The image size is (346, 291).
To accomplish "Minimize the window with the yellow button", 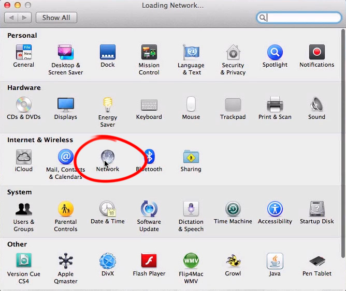I will pyautogui.click(x=18, y=5).
